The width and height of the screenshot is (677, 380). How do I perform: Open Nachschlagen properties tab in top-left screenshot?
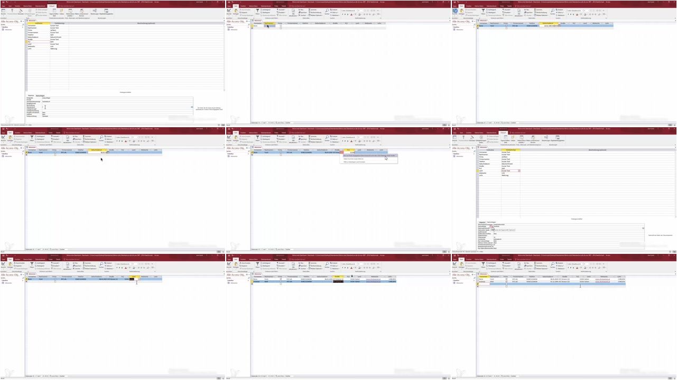pos(40,96)
